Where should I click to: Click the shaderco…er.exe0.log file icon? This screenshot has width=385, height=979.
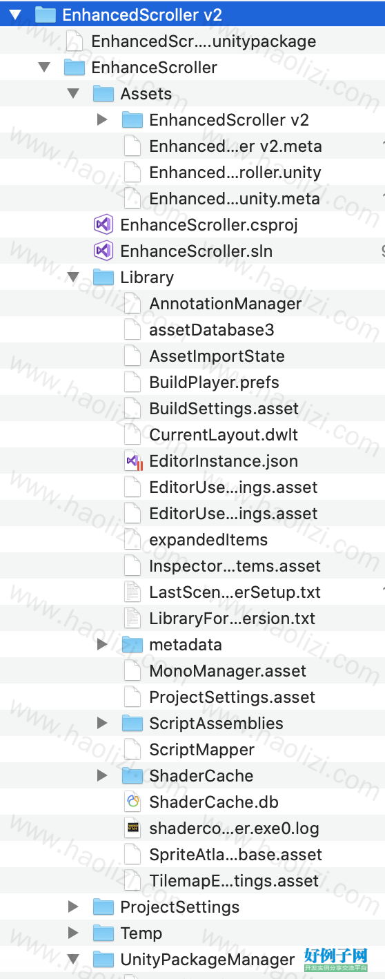pos(132,828)
